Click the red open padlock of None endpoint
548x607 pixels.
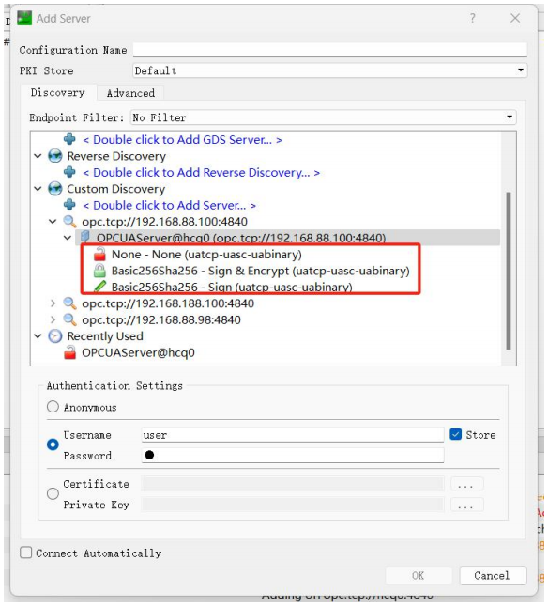click(99, 255)
